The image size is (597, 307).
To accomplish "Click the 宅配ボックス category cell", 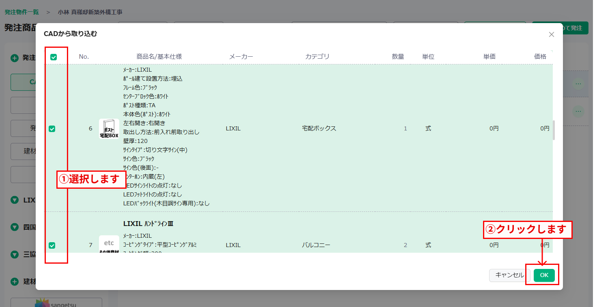I will point(319,128).
